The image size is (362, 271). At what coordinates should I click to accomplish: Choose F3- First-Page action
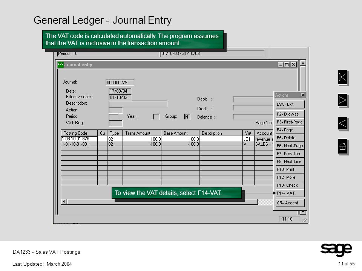click(x=290, y=122)
